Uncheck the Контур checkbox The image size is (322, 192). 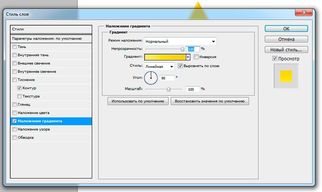(19, 88)
